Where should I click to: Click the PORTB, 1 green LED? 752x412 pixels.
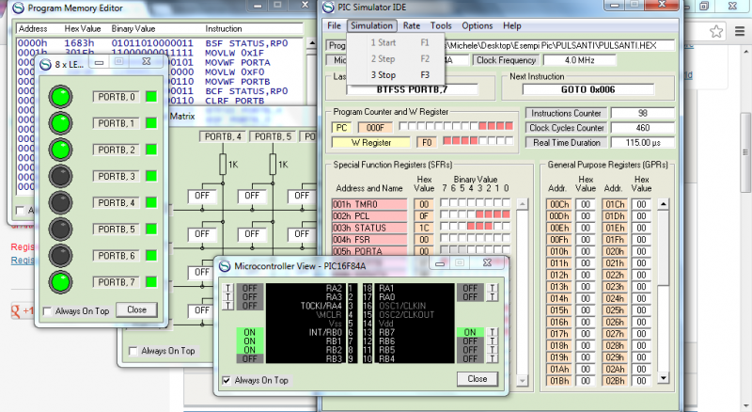point(60,123)
